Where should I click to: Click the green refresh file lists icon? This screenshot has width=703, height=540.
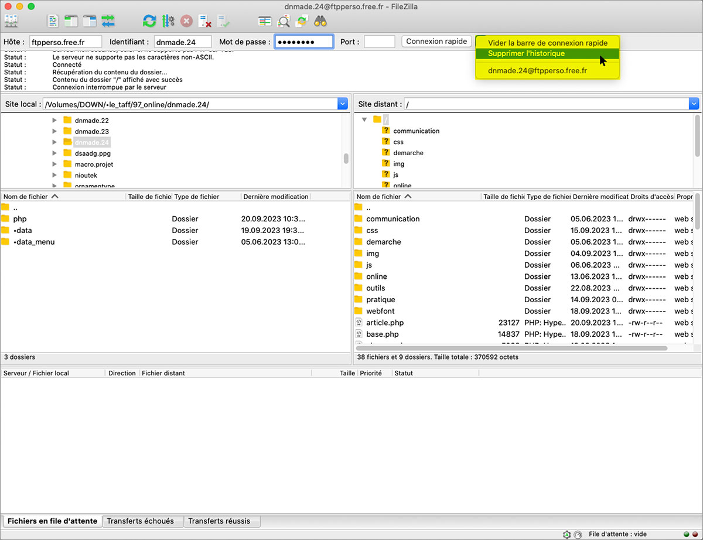point(149,22)
